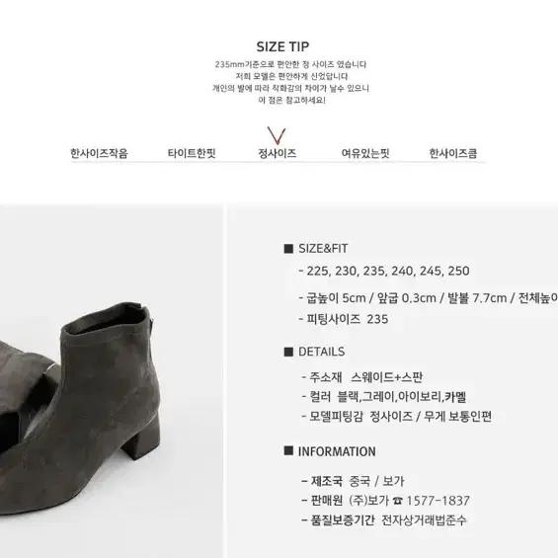Select the 정사이즈 fit label
Image resolution: width=558 pixels, height=558 pixels.
pyautogui.click(x=277, y=153)
